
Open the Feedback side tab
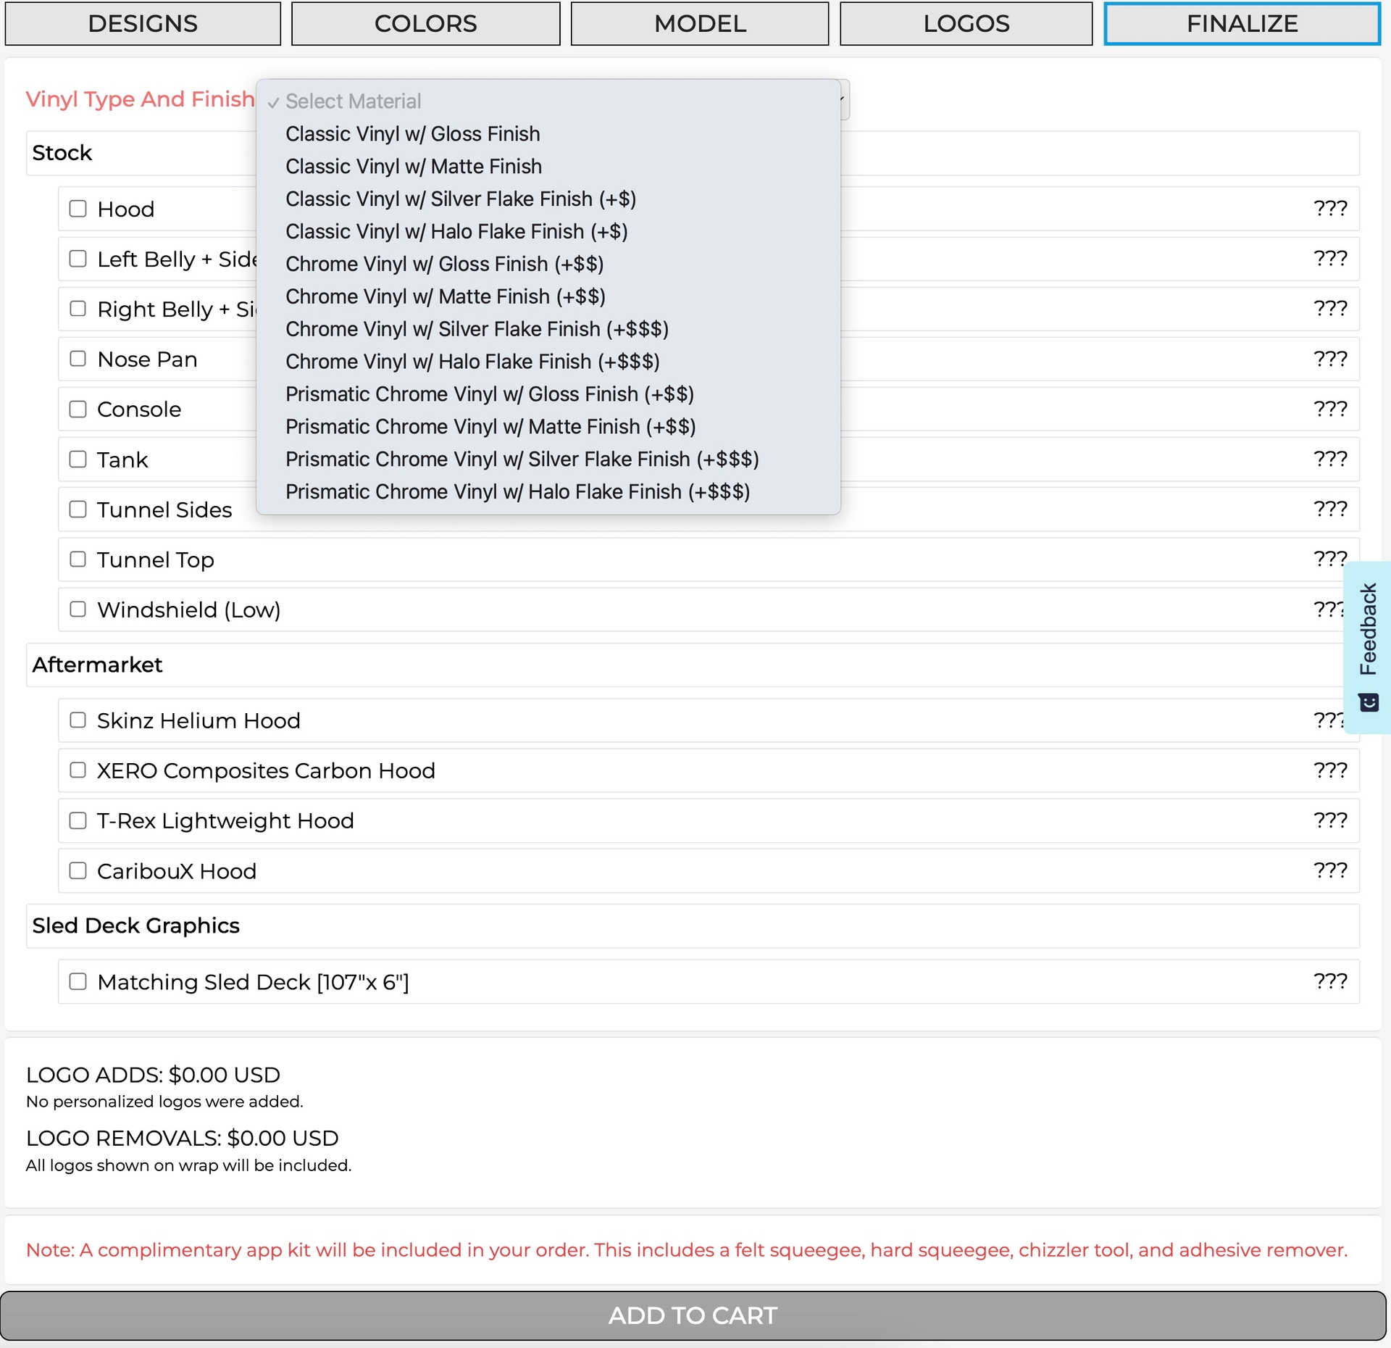tap(1368, 628)
